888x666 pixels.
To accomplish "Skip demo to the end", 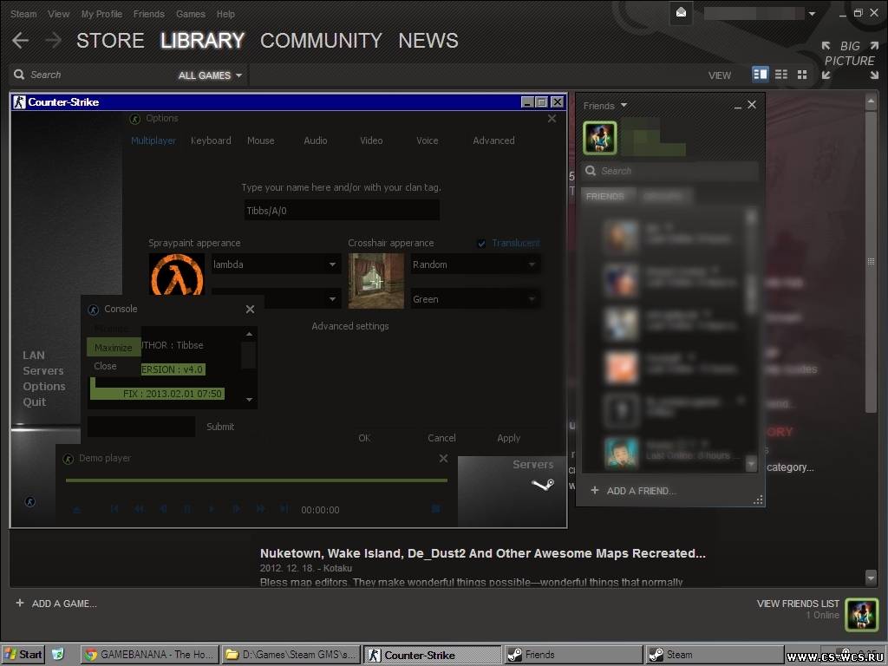I will (x=284, y=509).
